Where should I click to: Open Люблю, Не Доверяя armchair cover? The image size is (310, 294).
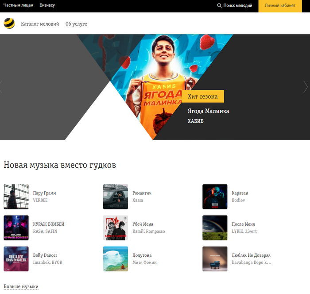point(215,259)
